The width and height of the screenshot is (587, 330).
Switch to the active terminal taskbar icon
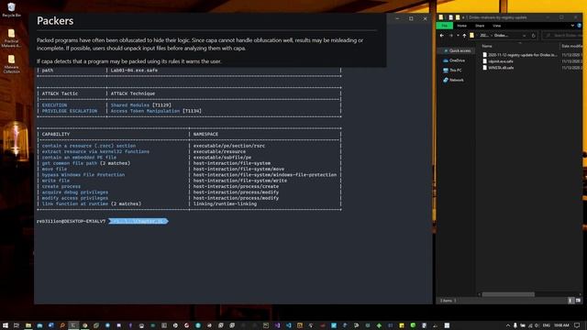pyautogui.click(x=73, y=325)
